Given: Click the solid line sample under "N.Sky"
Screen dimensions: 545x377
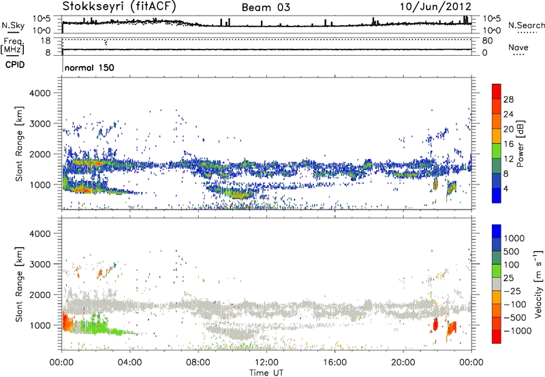Looking at the screenshot, I should 13,32.
